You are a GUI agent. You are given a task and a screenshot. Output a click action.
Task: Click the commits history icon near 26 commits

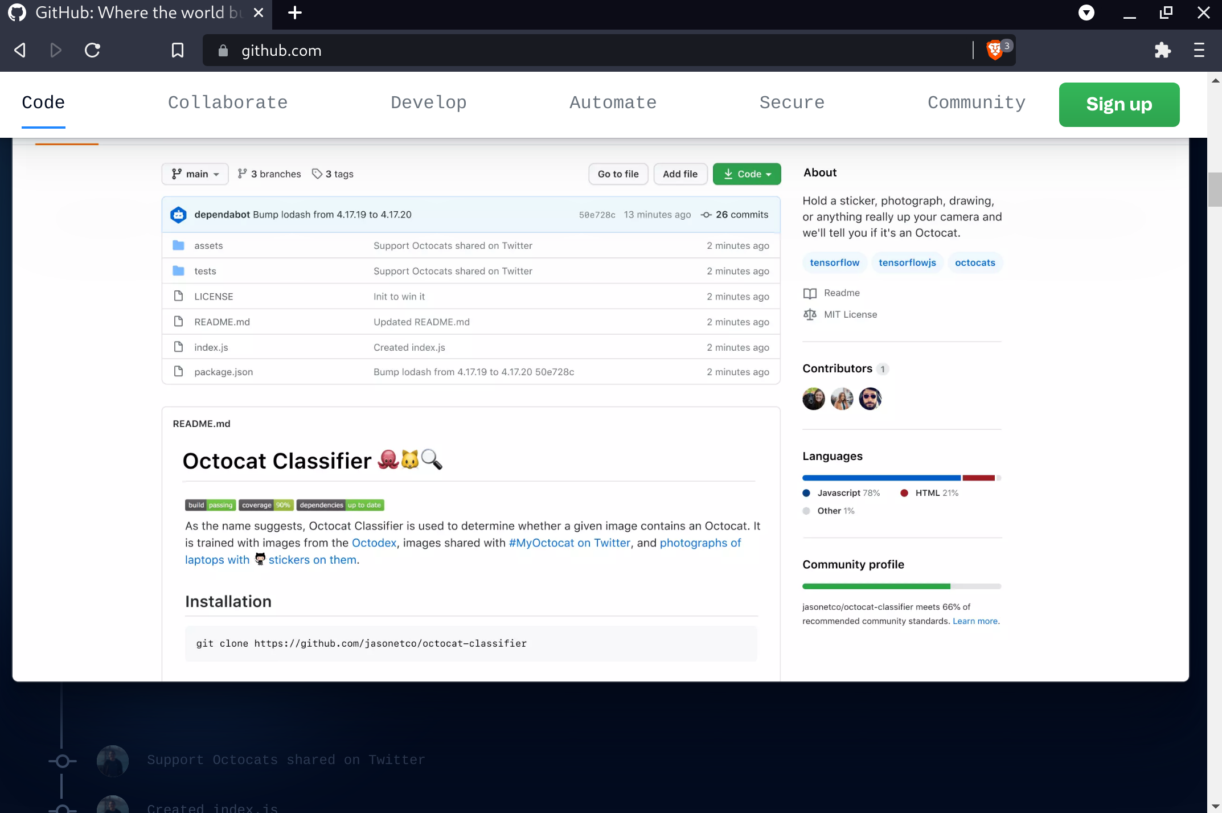706,215
